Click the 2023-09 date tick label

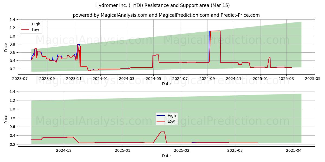47,79
